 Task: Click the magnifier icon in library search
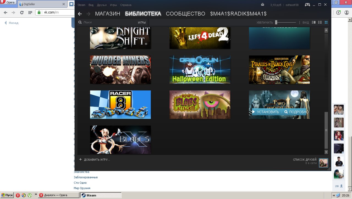[80, 22]
